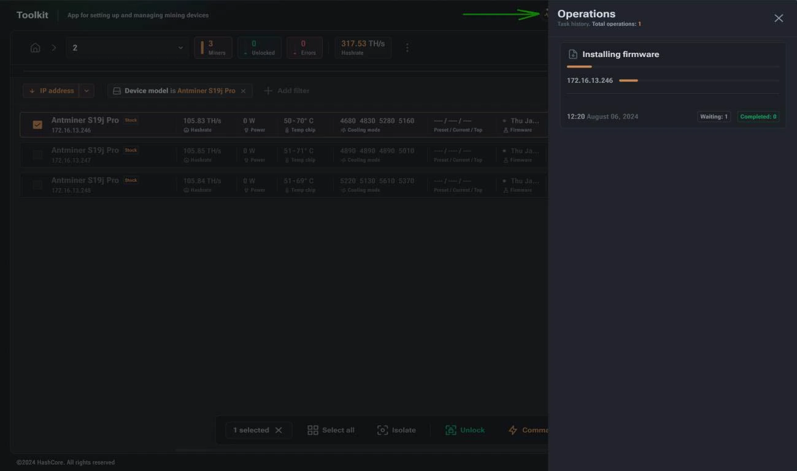Click the 'Total operations: 1' text
The image size is (797, 471).
point(617,25)
